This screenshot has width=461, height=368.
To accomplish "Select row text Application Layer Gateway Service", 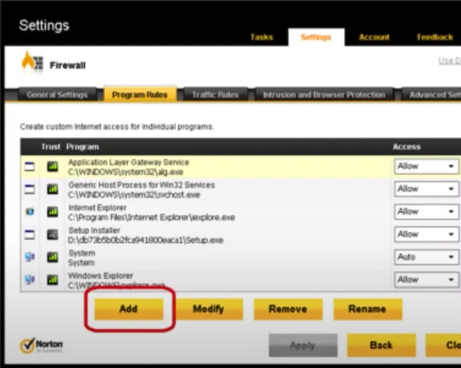I will (128, 162).
